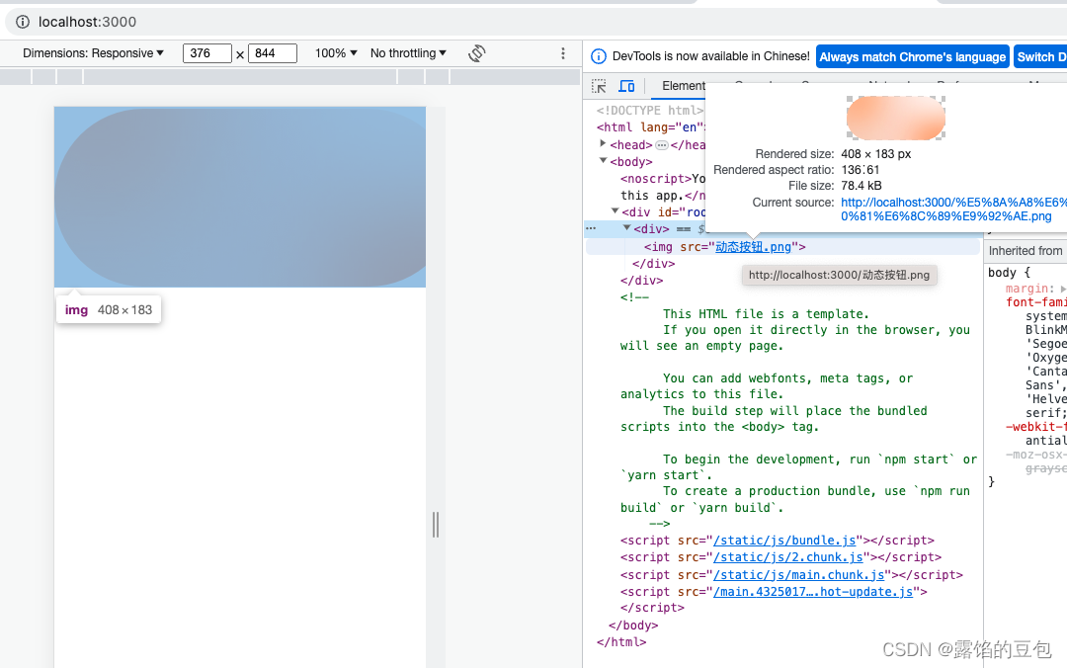
Task: Activate the inspect element picker icon
Action: 599,86
